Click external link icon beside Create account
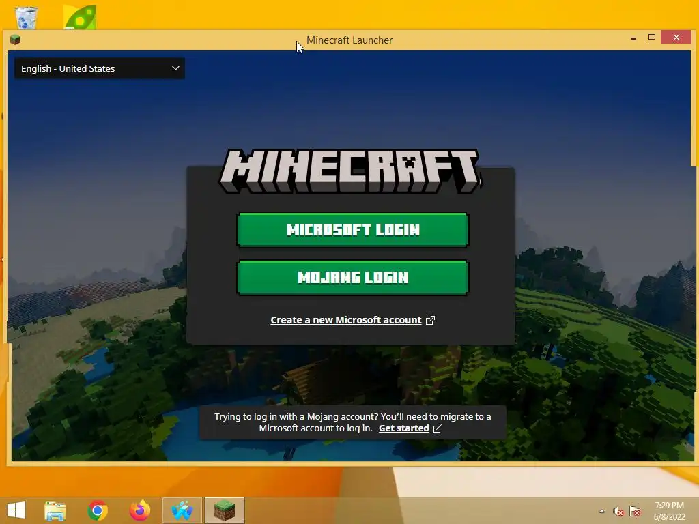Screen dimensions: 699x524 click(x=430, y=321)
